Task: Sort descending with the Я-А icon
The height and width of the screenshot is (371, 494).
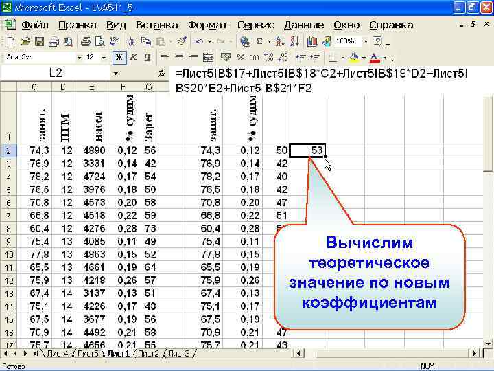Action: 294,41
